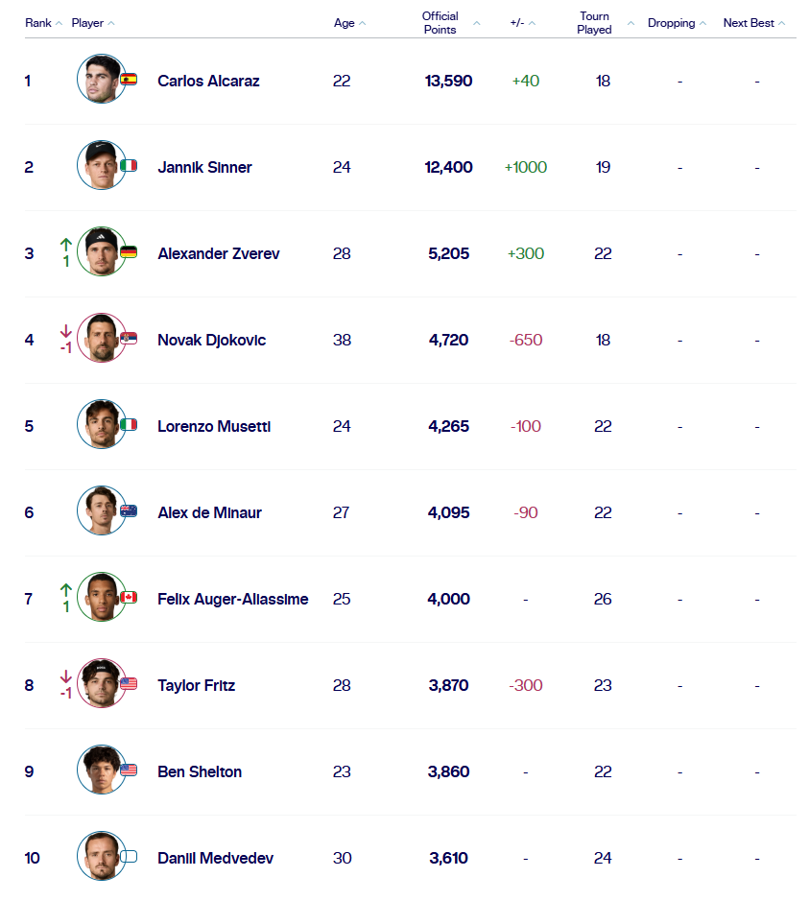Screen dimensions: 809x901
Task: Click Daniil Medvedev's profile photo
Action: tap(103, 857)
